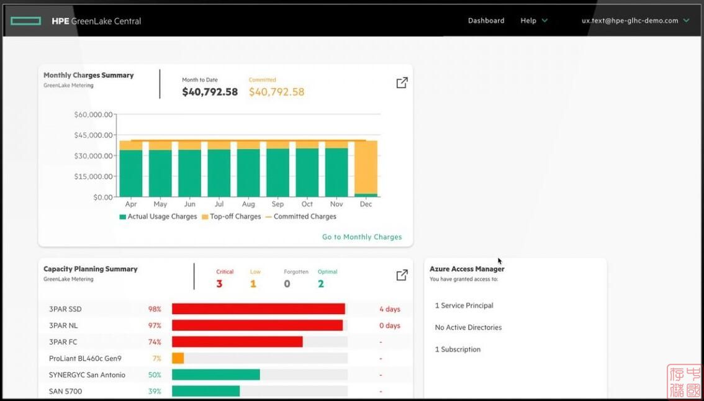The width and height of the screenshot is (704, 401).
Task: Follow the Go to Monthly Charges link
Action: (x=361, y=237)
